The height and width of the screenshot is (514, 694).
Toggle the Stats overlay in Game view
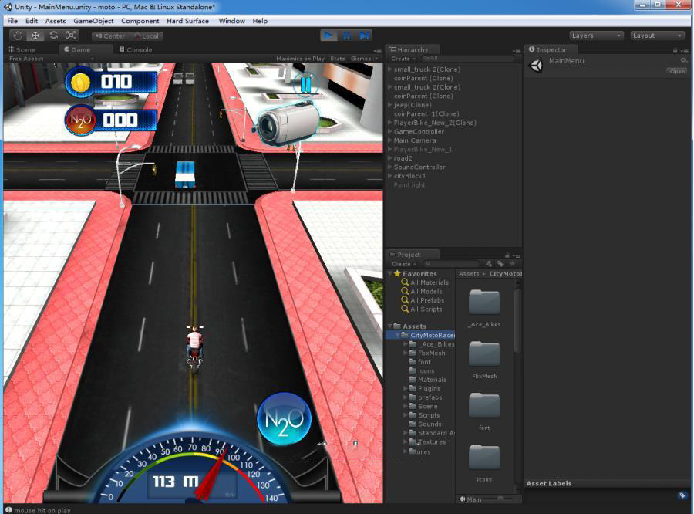(338, 59)
